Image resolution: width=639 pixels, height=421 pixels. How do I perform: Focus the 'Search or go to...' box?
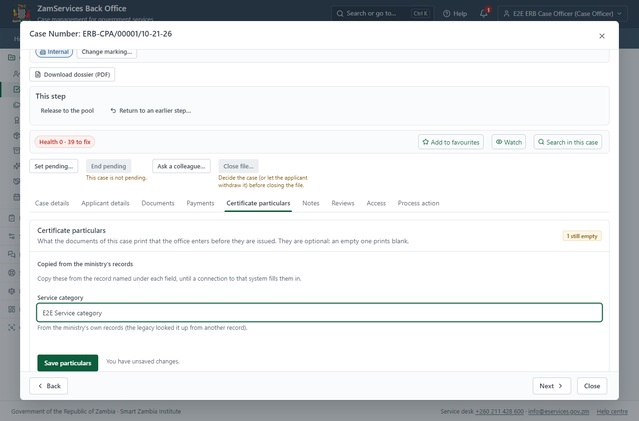(383, 14)
